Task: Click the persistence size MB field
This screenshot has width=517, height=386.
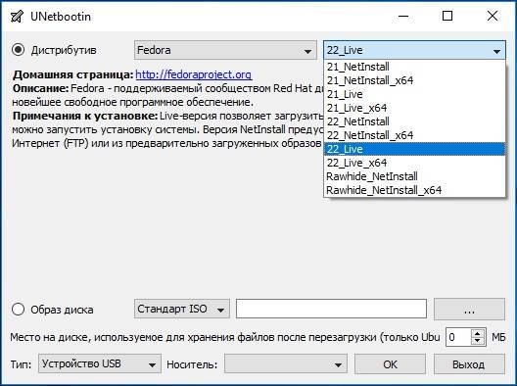Action: coord(458,337)
